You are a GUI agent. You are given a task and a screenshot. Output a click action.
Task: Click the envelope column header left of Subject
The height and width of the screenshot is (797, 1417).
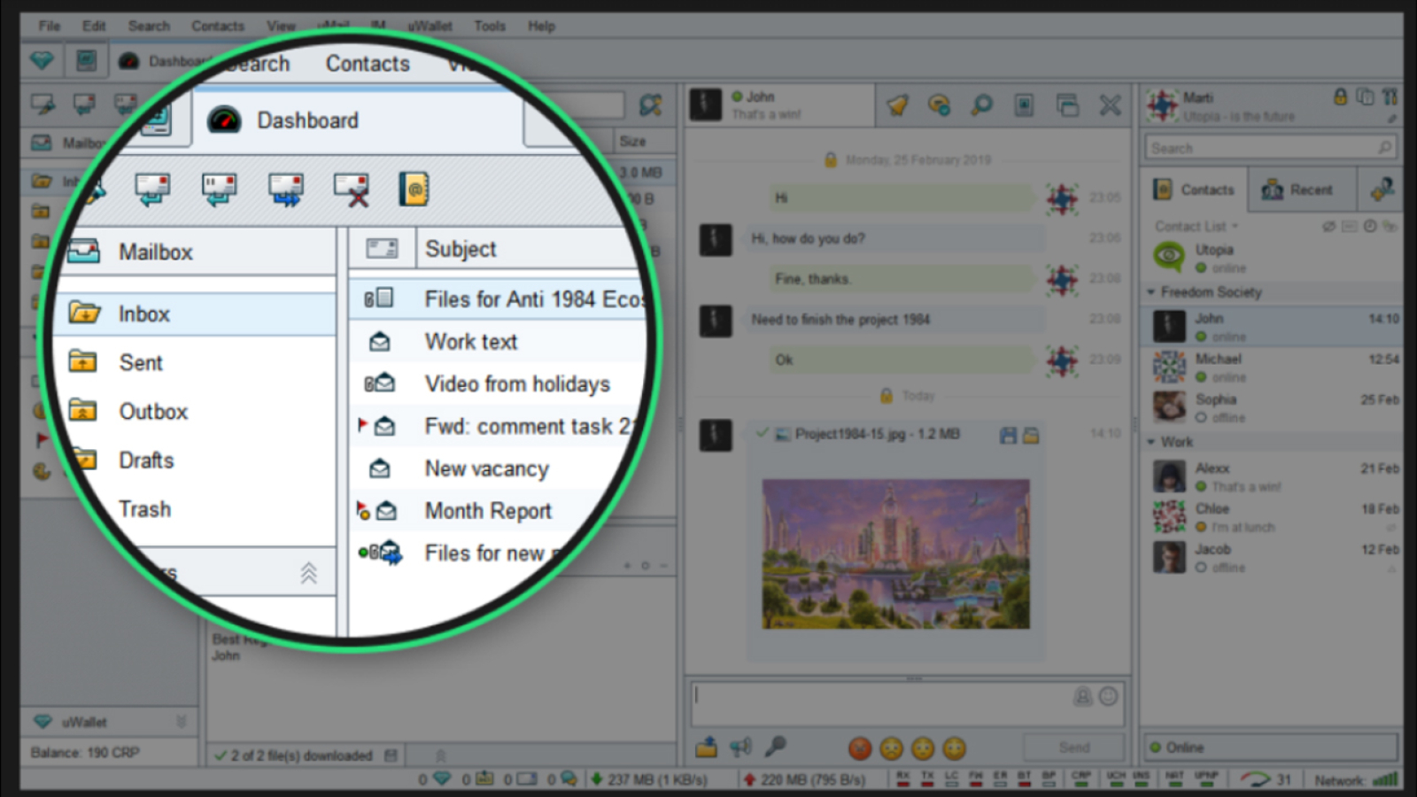tap(382, 249)
